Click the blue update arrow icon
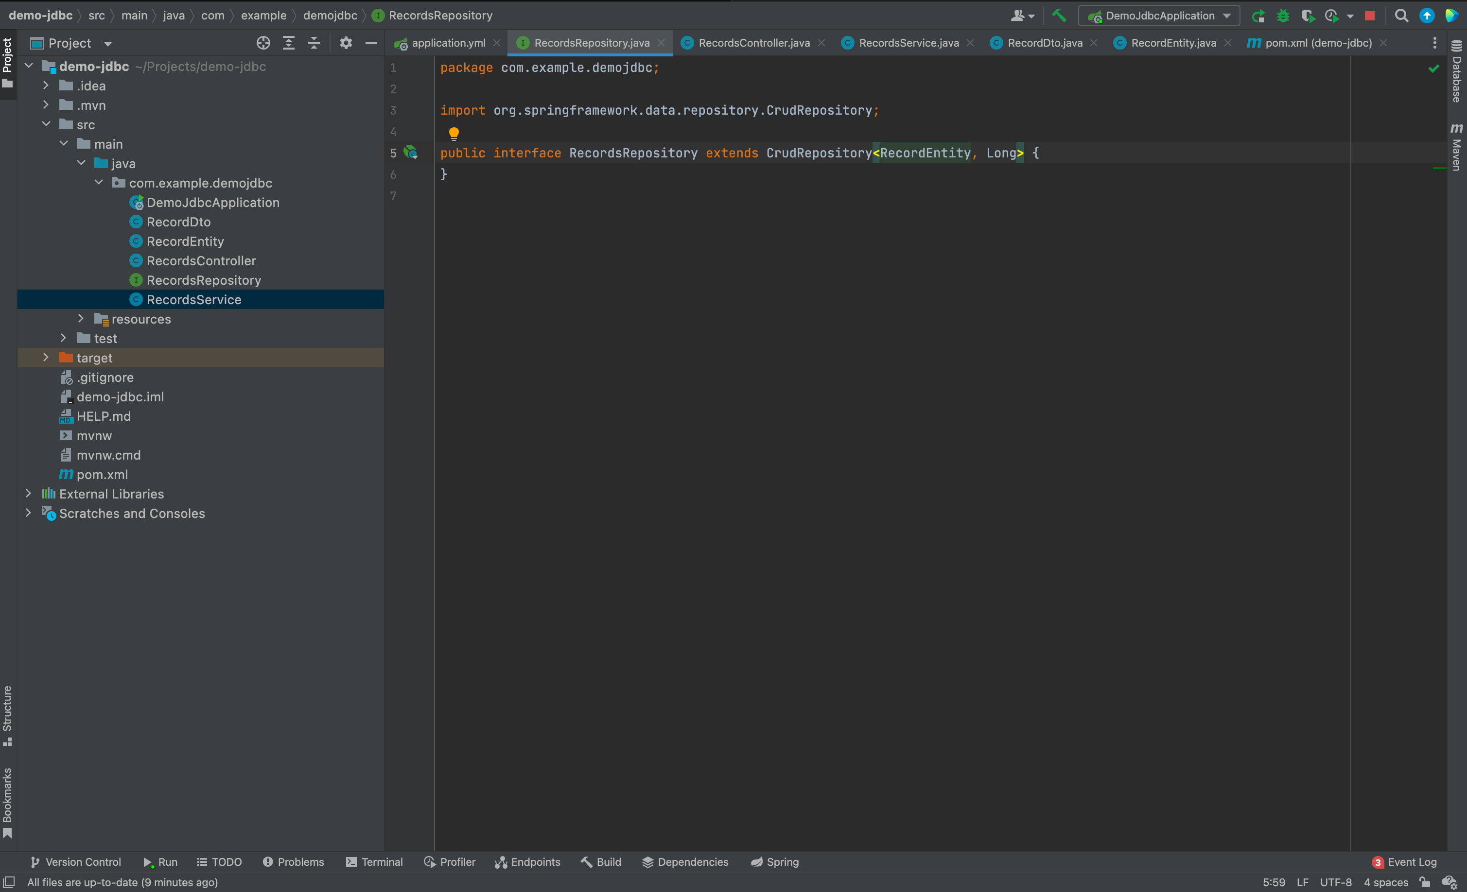This screenshot has width=1467, height=892. tap(1427, 16)
